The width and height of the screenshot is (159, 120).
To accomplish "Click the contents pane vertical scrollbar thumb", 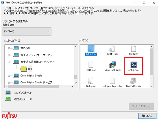I will coord(151,62).
